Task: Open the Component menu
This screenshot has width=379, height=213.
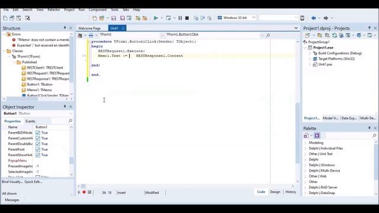Action: 97,10
